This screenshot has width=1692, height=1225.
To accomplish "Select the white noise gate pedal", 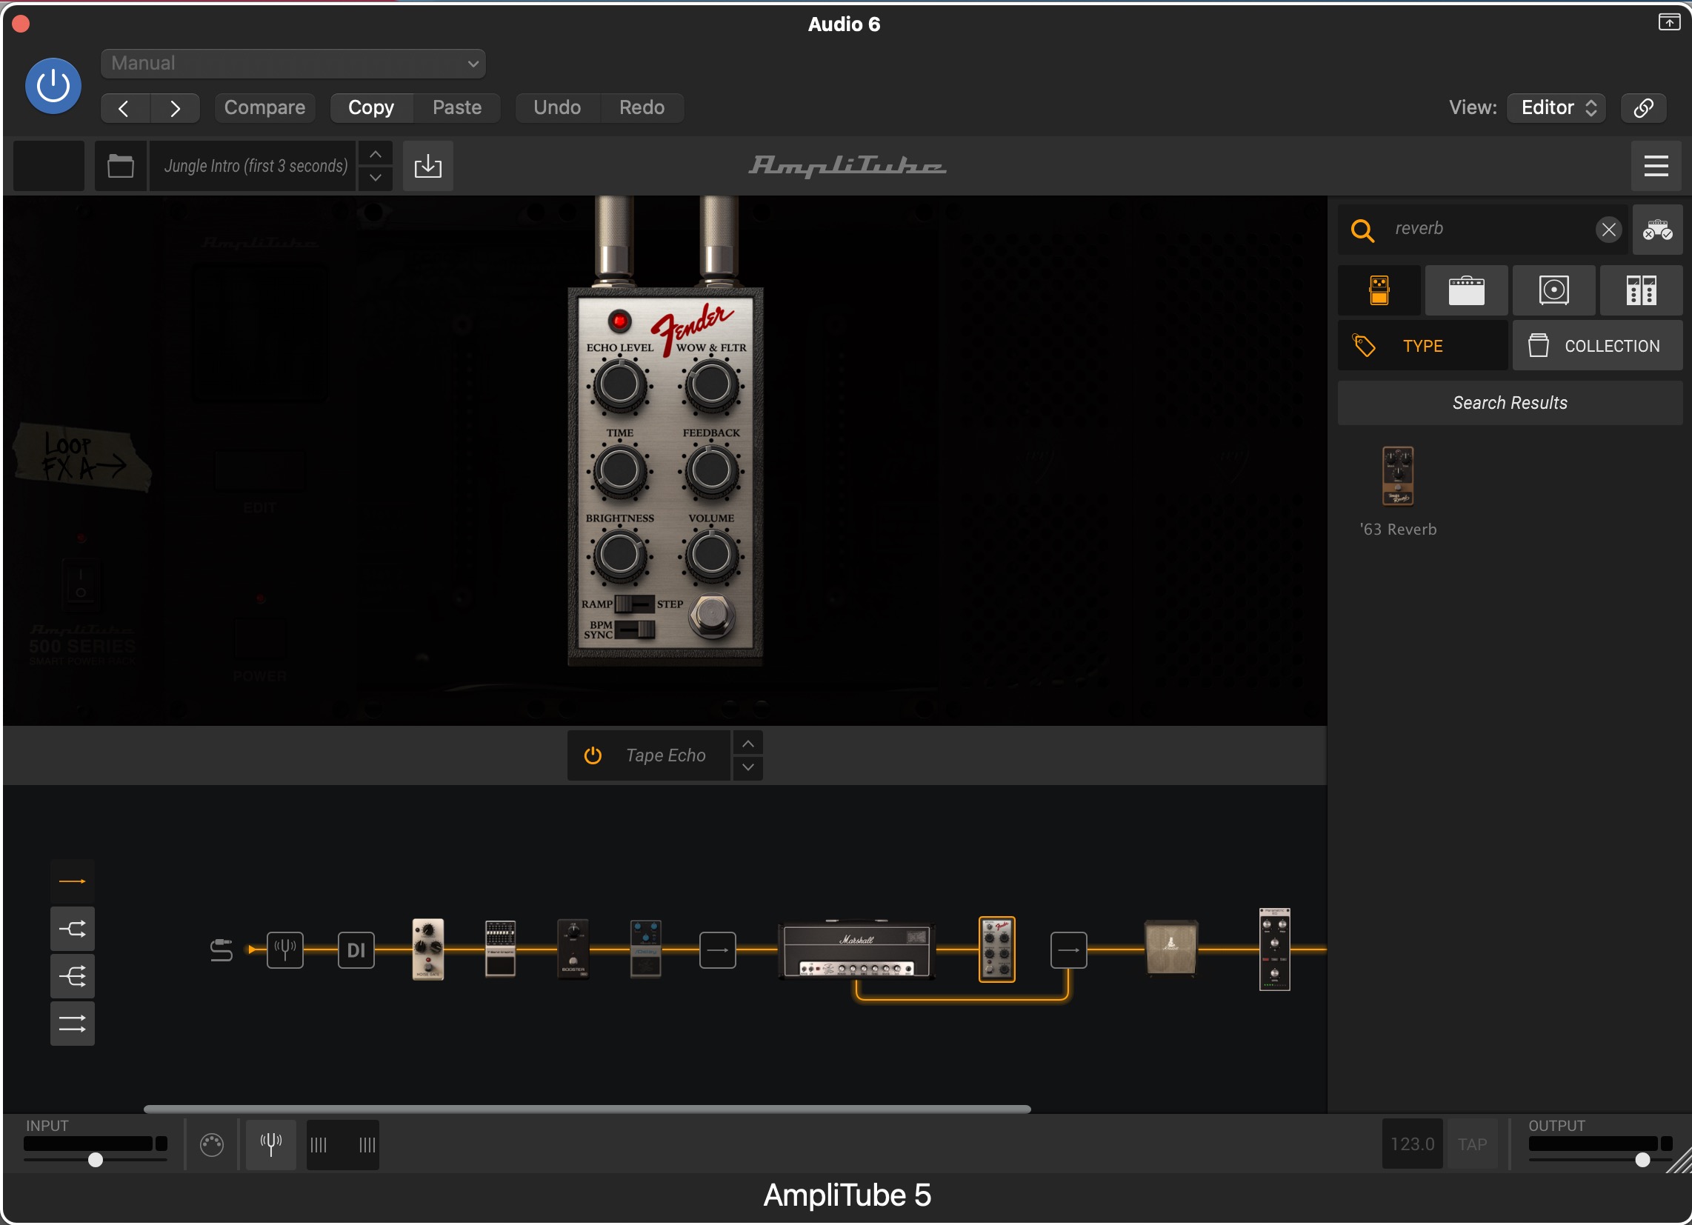I will point(428,949).
